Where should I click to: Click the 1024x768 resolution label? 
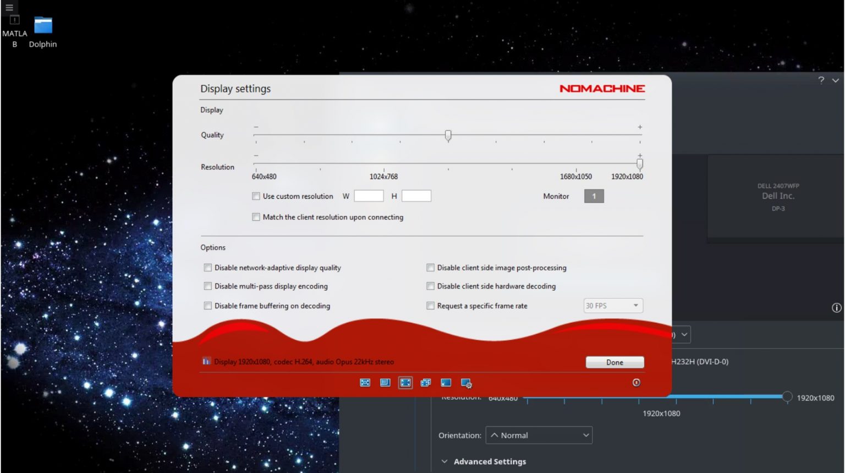(x=383, y=177)
